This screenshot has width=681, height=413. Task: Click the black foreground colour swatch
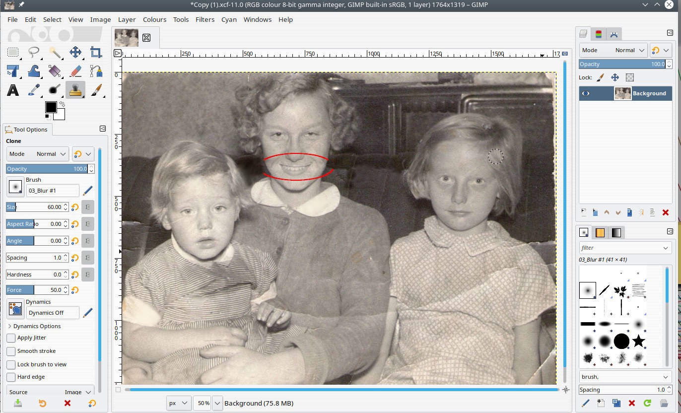click(51, 107)
